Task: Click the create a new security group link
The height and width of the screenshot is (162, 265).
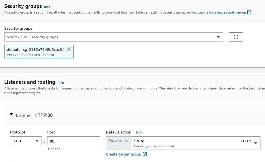Action: click(225, 12)
